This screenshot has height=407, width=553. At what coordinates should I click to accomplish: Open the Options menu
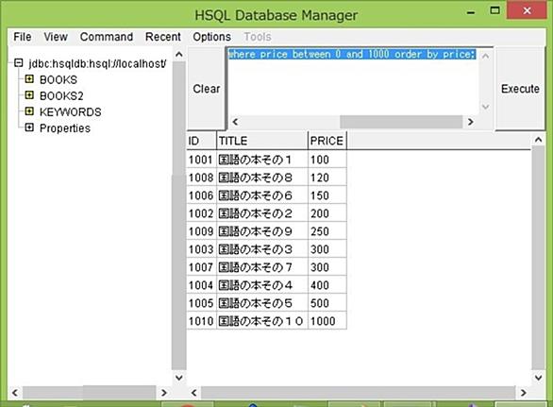tap(211, 37)
